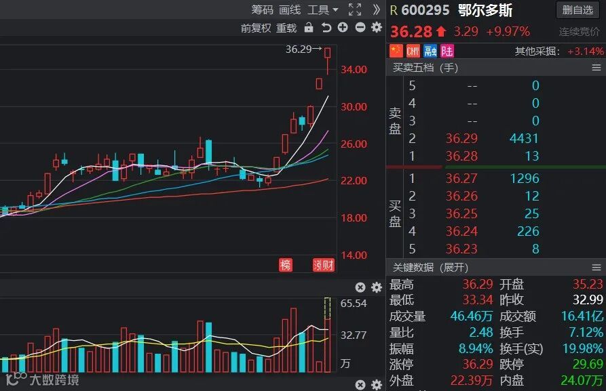The height and width of the screenshot is (391, 606).
Task: Click the 昨收 value 32.99
Action: pos(588,300)
